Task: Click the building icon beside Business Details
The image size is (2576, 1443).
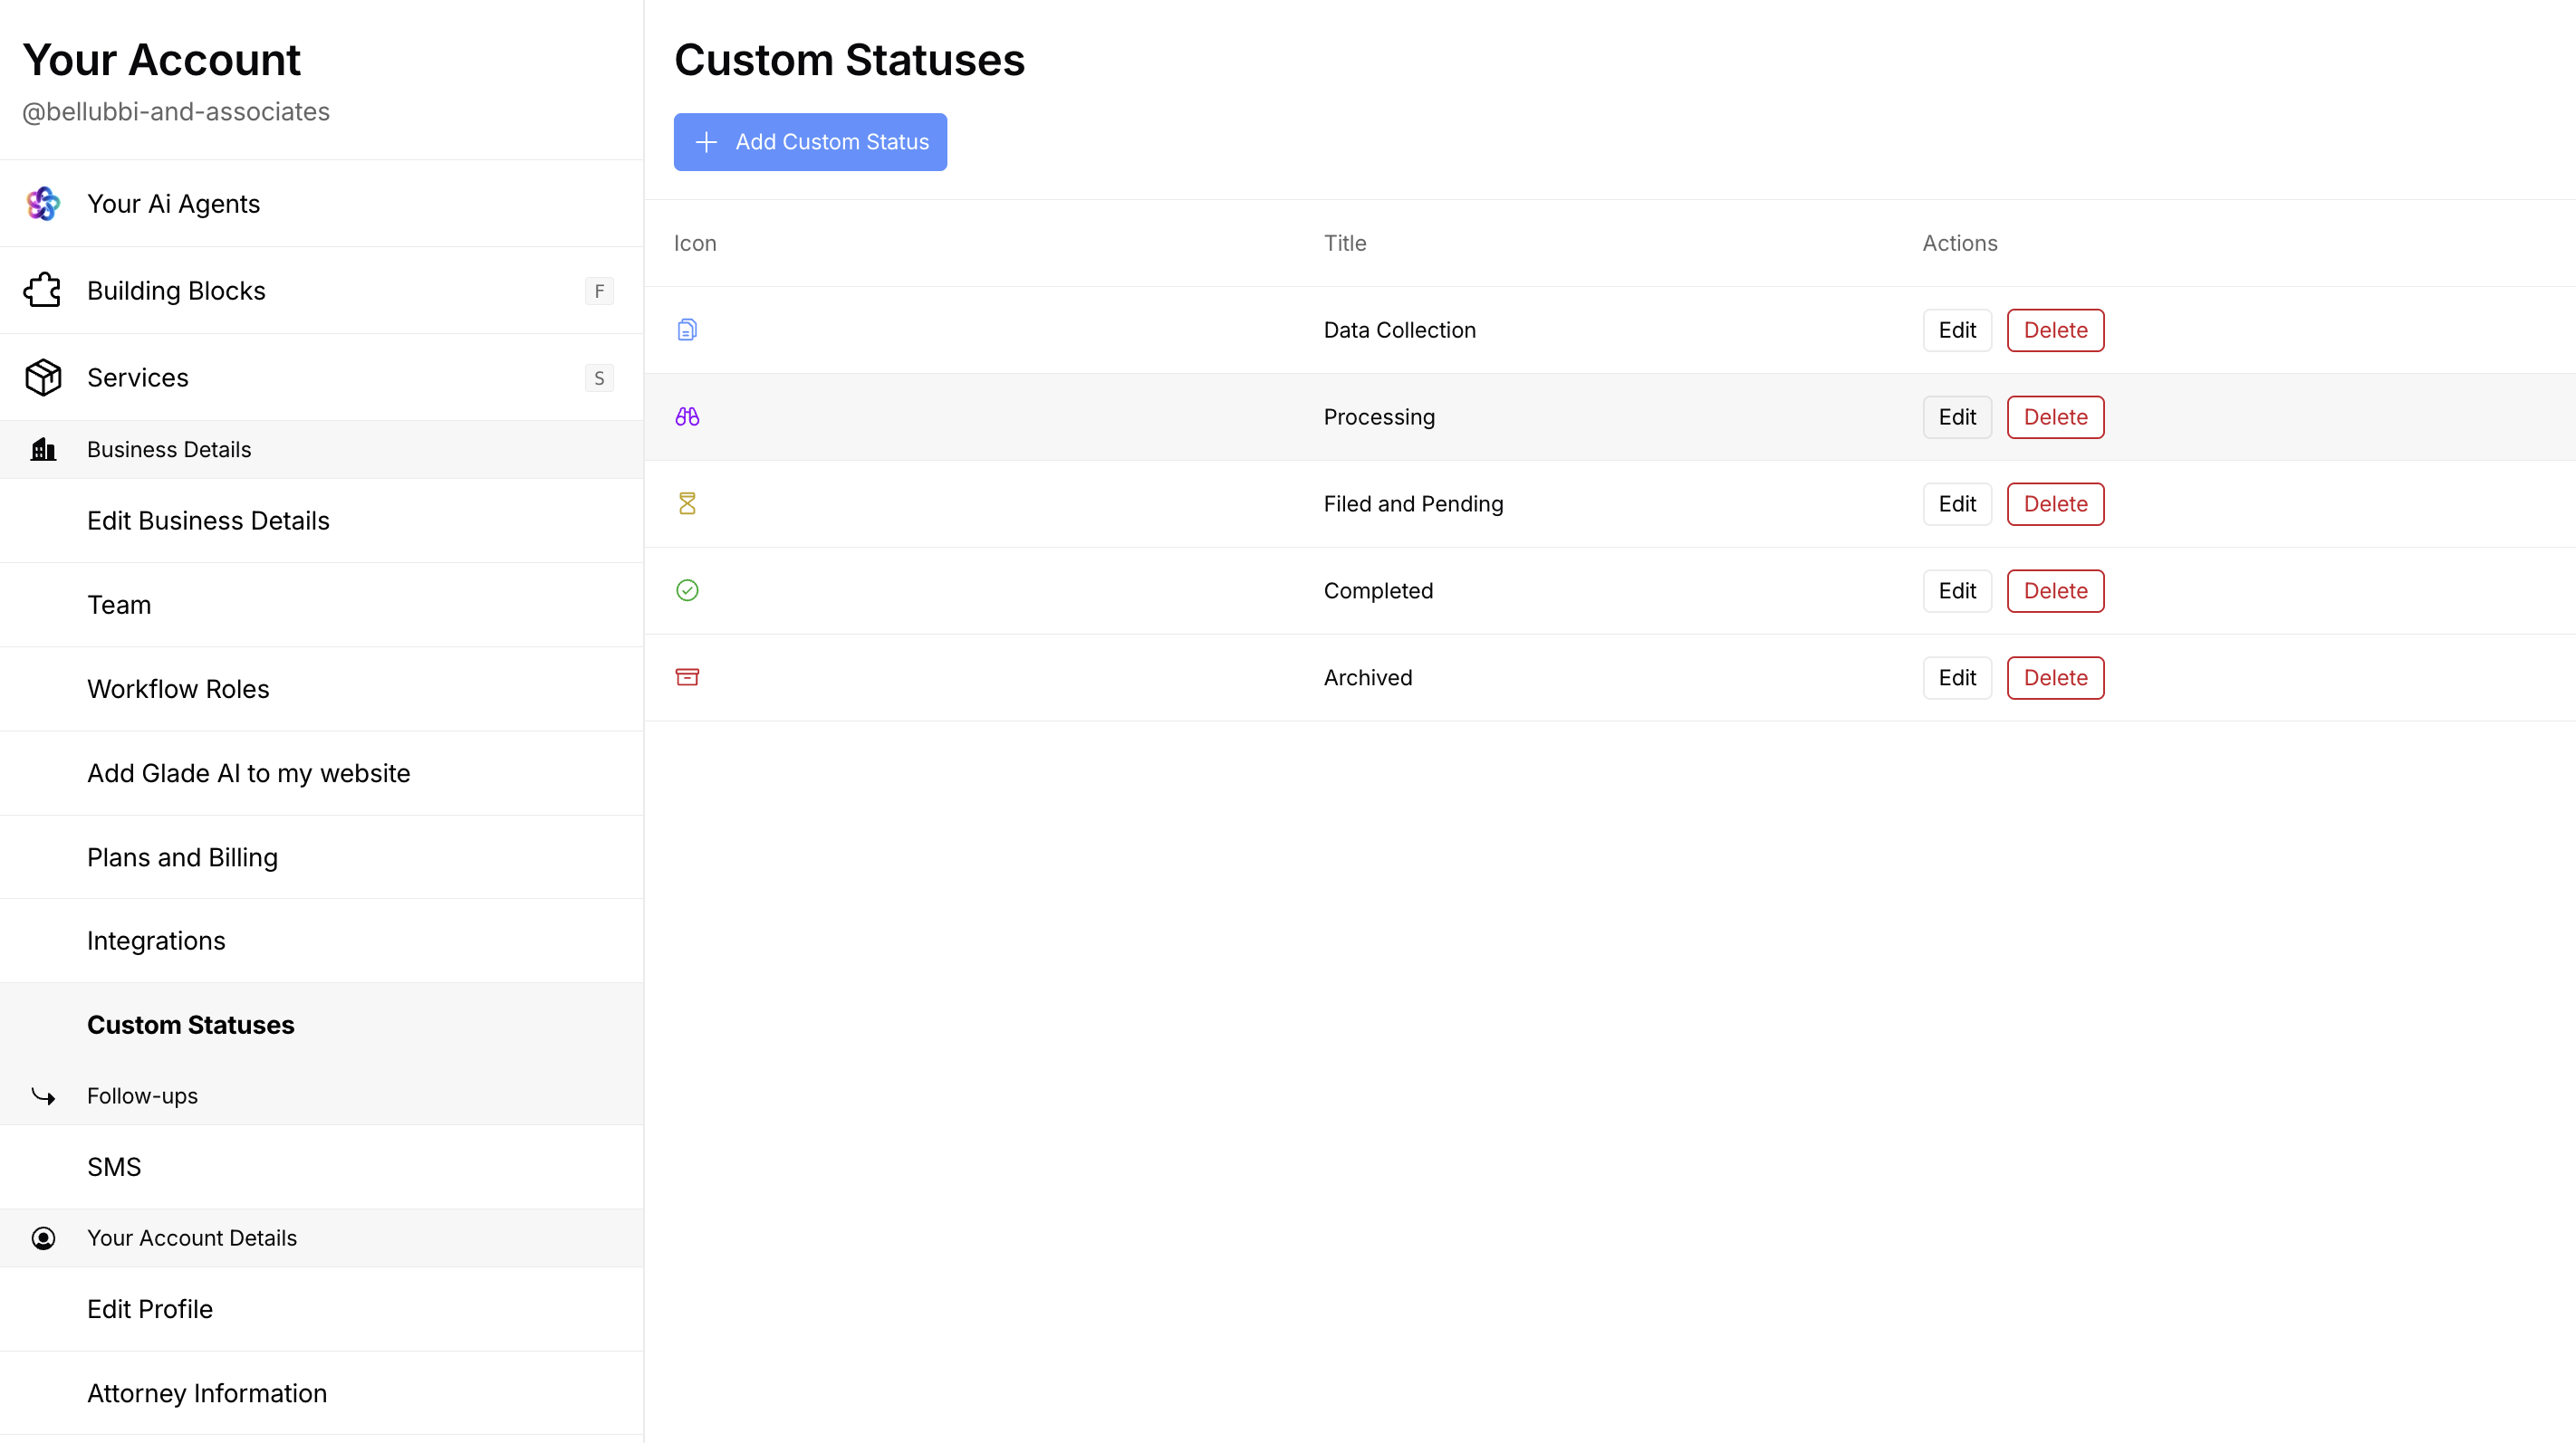Action: coord(43,449)
